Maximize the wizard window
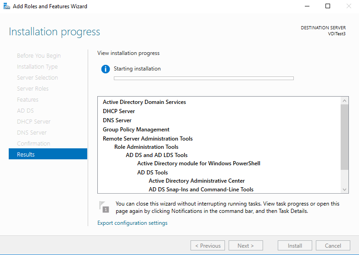 (327, 6)
